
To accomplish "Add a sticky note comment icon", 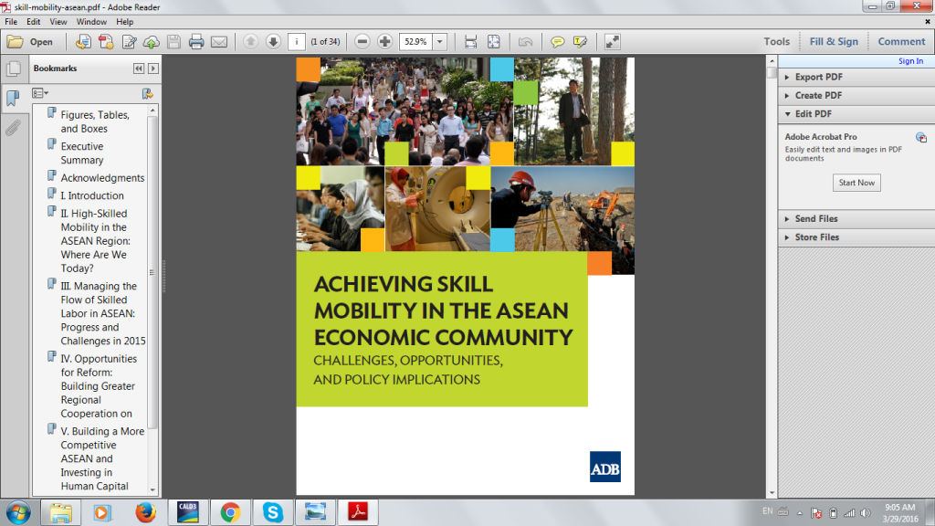I will [558, 42].
